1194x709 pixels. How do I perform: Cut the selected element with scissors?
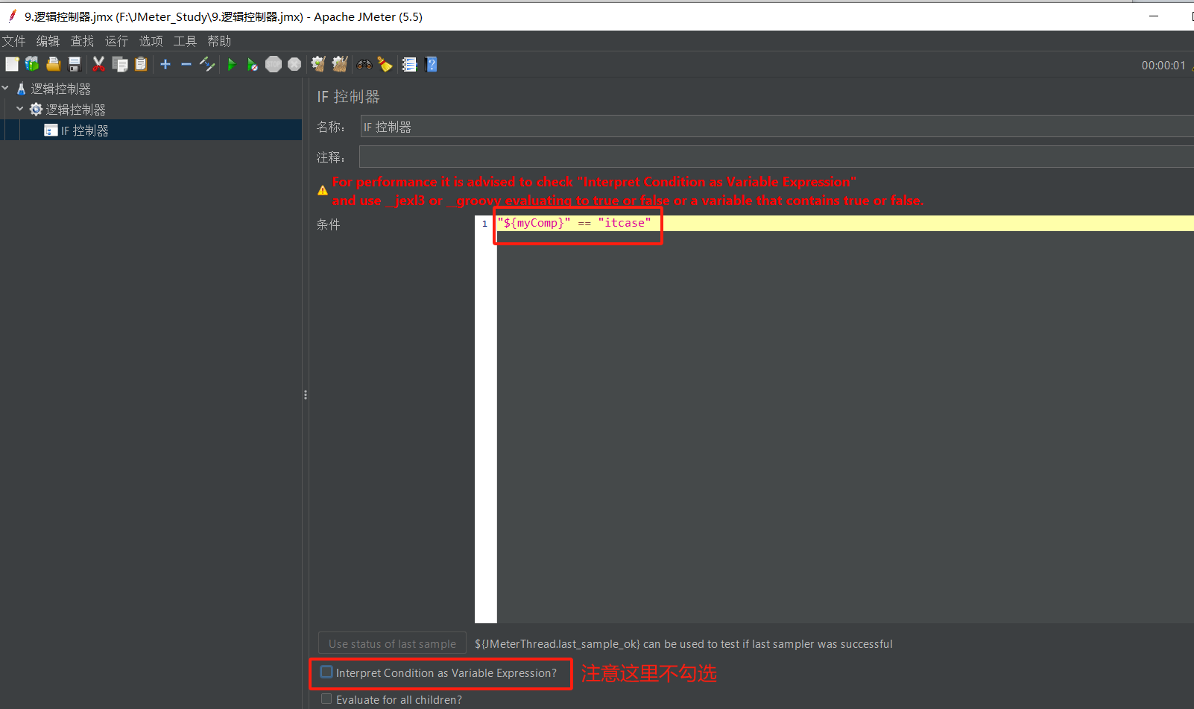coord(98,65)
